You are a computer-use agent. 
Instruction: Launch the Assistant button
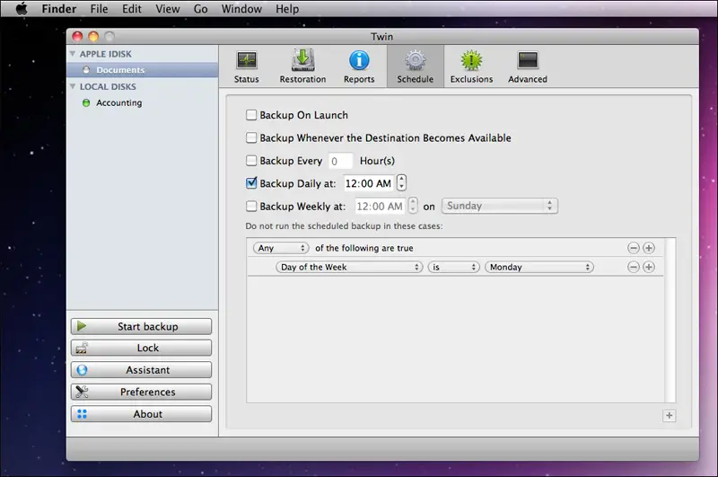141,370
